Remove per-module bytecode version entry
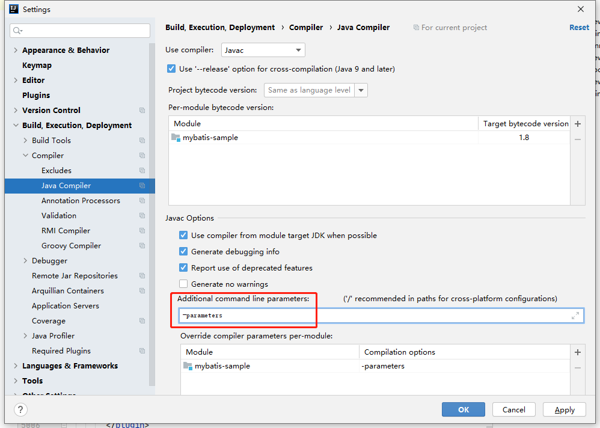 [578, 139]
